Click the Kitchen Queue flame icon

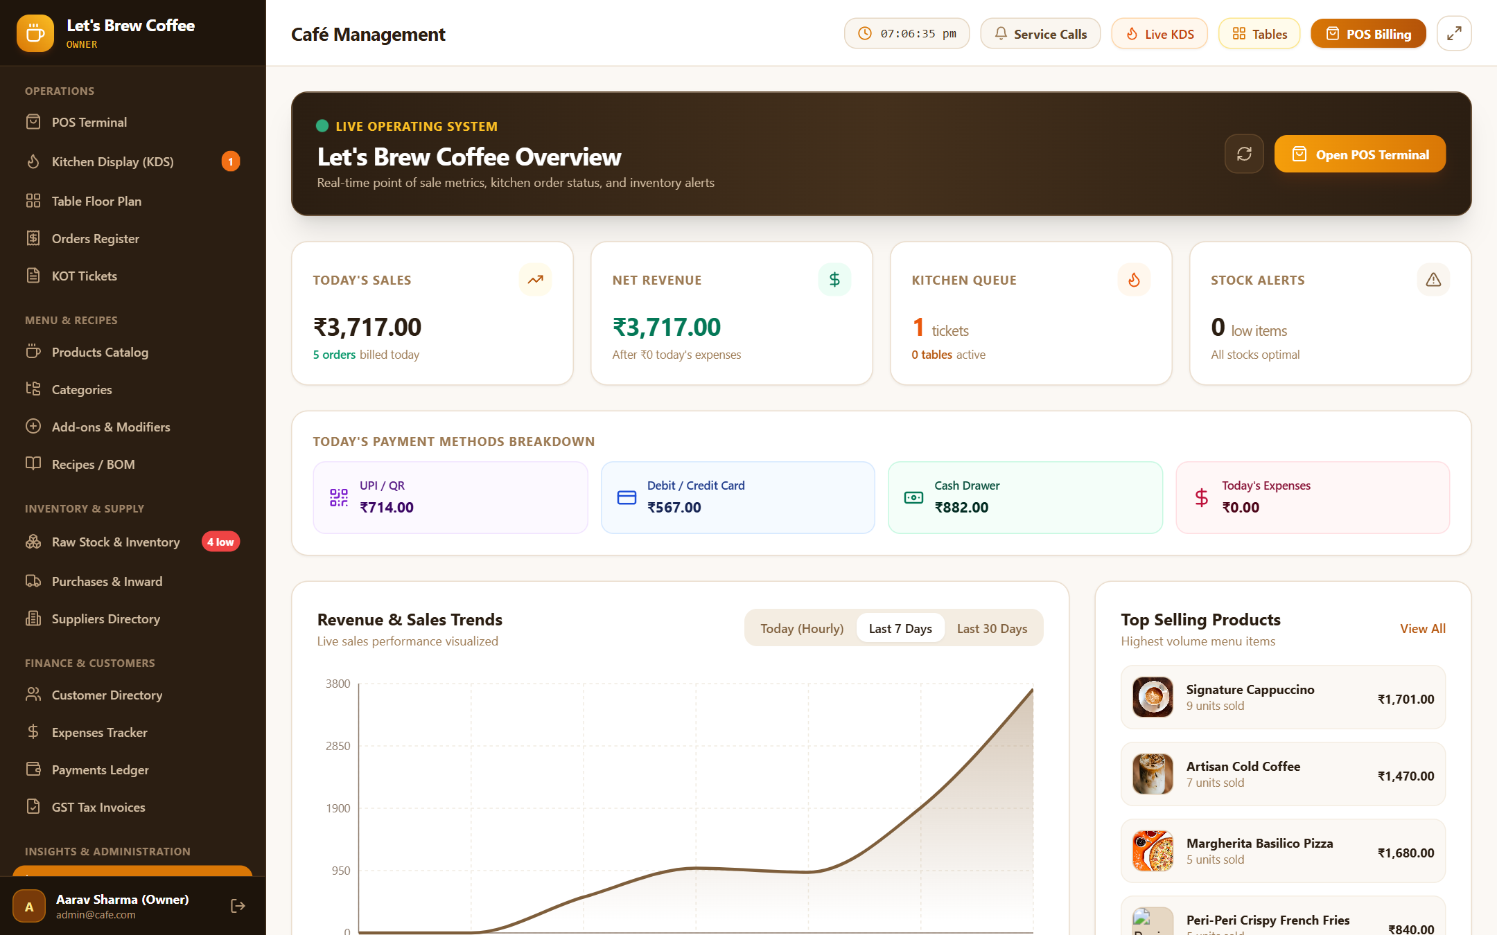click(x=1134, y=280)
